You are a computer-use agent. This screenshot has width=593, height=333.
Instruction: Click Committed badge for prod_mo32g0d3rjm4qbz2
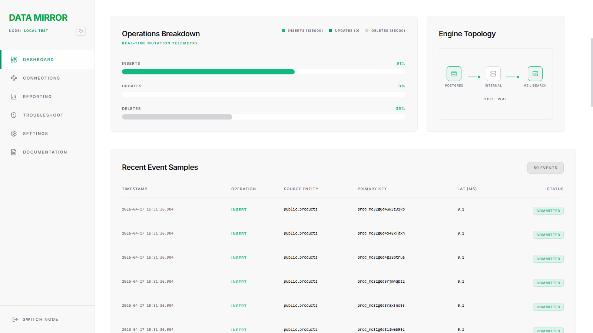coord(548,283)
